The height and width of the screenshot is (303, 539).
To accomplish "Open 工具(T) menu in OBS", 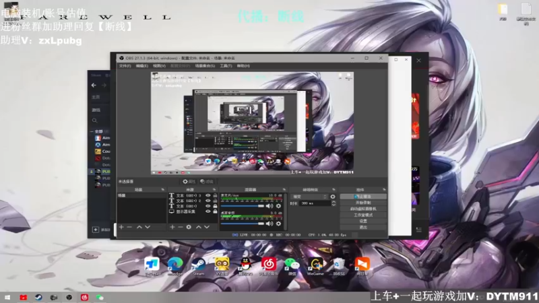I will click(226, 66).
